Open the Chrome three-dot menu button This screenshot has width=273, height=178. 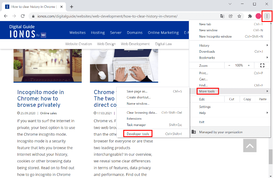[267, 16]
